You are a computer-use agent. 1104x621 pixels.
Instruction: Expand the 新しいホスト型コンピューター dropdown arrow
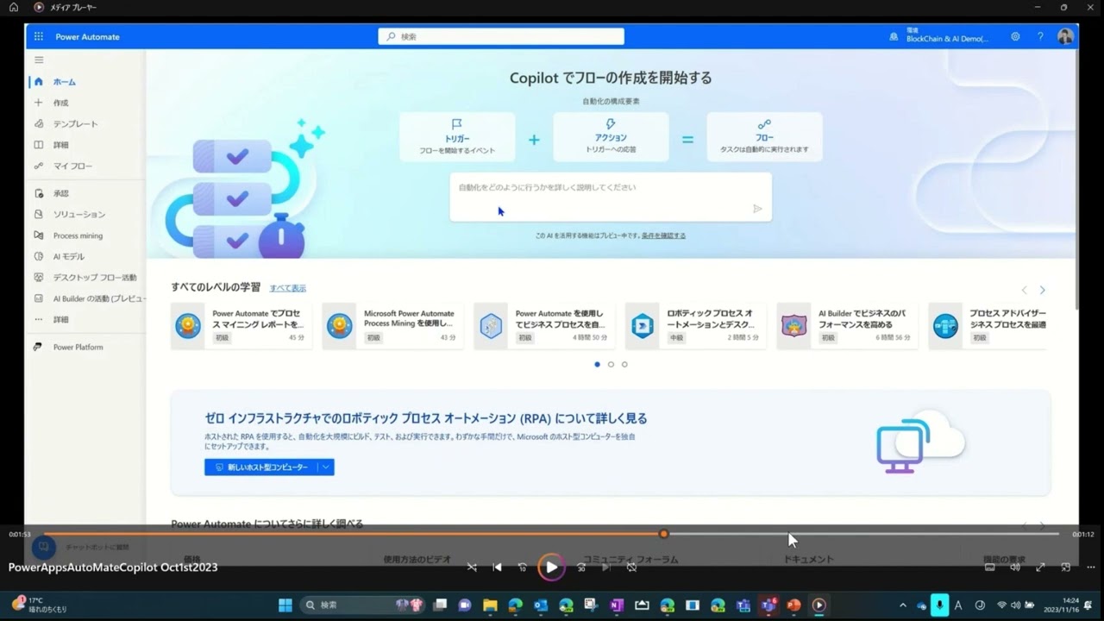pos(326,467)
